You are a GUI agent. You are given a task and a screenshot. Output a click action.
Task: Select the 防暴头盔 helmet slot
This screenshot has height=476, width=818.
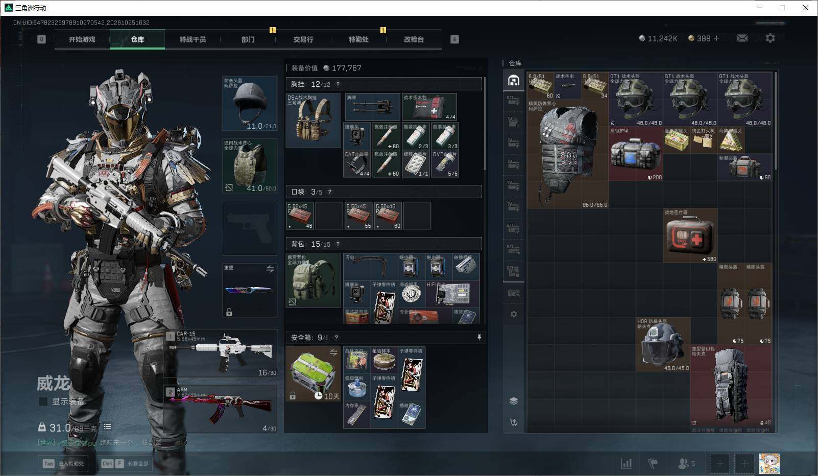pos(250,104)
